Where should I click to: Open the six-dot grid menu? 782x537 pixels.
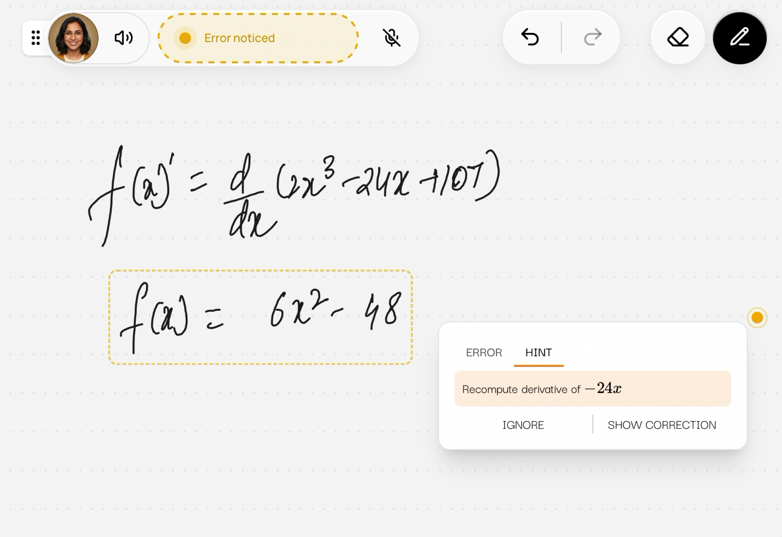click(x=36, y=38)
